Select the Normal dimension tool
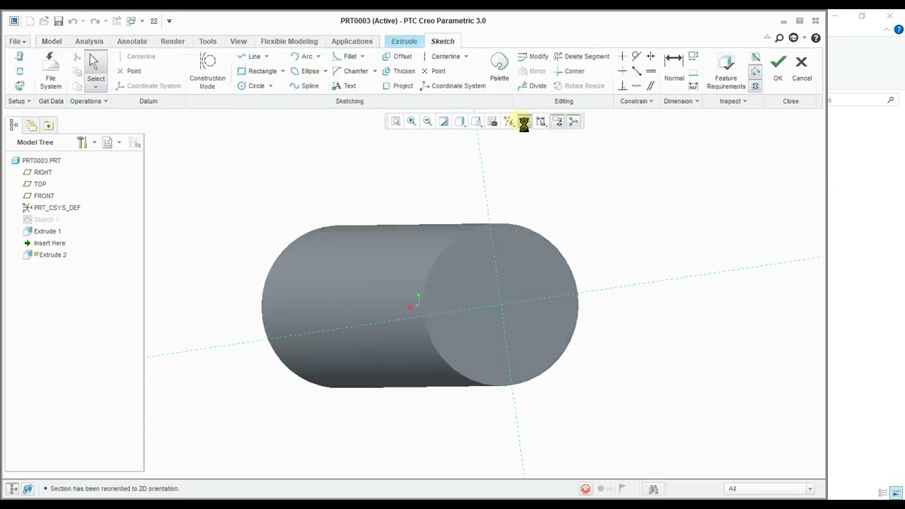 674,67
